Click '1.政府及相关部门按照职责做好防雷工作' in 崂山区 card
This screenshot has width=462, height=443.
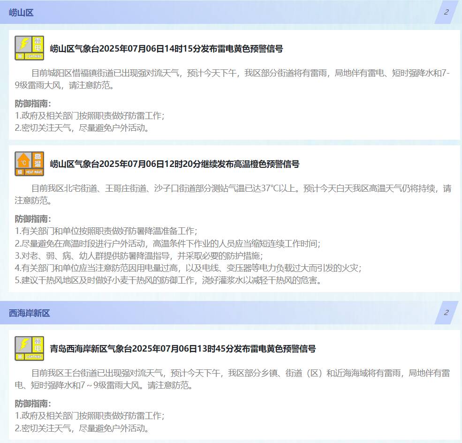pyautogui.click(x=90, y=116)
